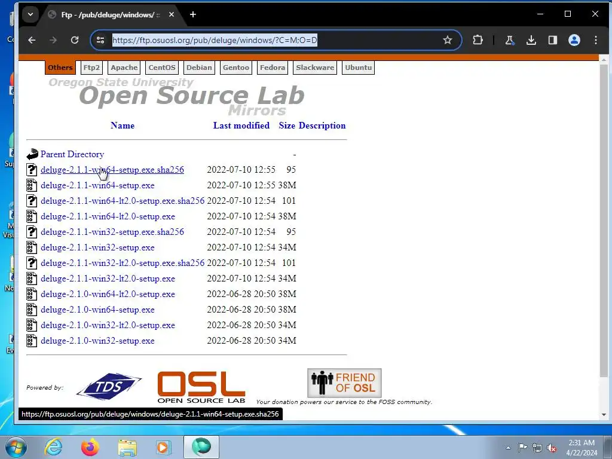Download deluge-2.1.0-win32-setup.exe

[x=97, y=341]
